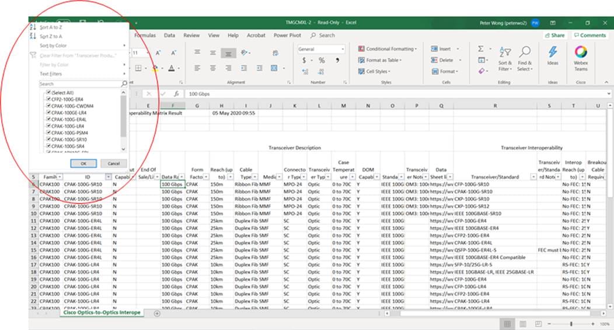Uncheck CPAK-100G-SR4 in filter list
The image size is (614, 330).
pos(48,146)
